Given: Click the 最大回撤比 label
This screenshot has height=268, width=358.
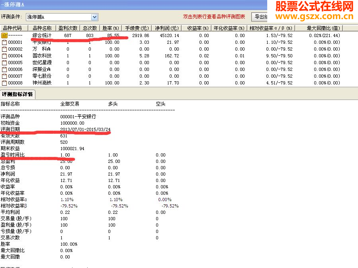Looking at the screenshot, I should (13, 250).
